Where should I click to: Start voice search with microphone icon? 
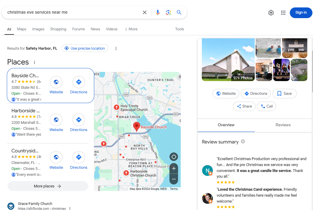click(x=158, y=12)
